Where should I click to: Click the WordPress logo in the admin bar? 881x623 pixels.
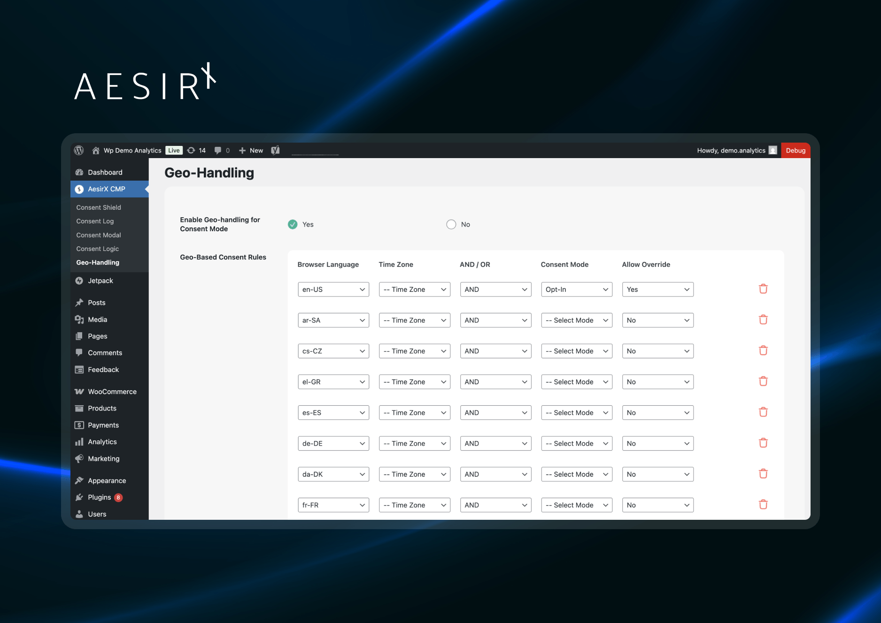pyautogui.click(x=78, y=150)
